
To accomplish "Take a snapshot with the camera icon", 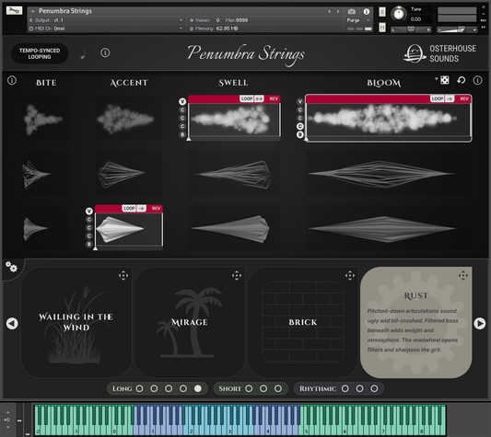I will pyautogui.click(x=352, y=12).
